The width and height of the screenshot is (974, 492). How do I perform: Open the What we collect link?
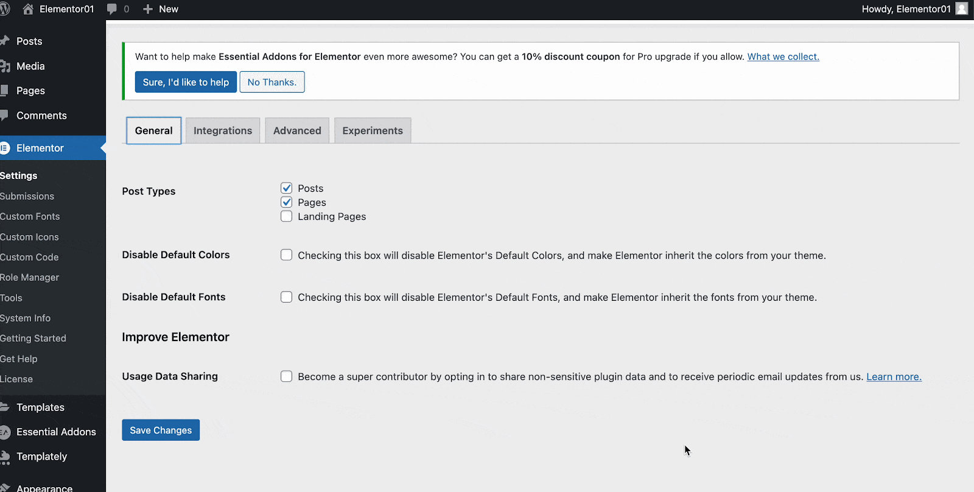[783, 57]
